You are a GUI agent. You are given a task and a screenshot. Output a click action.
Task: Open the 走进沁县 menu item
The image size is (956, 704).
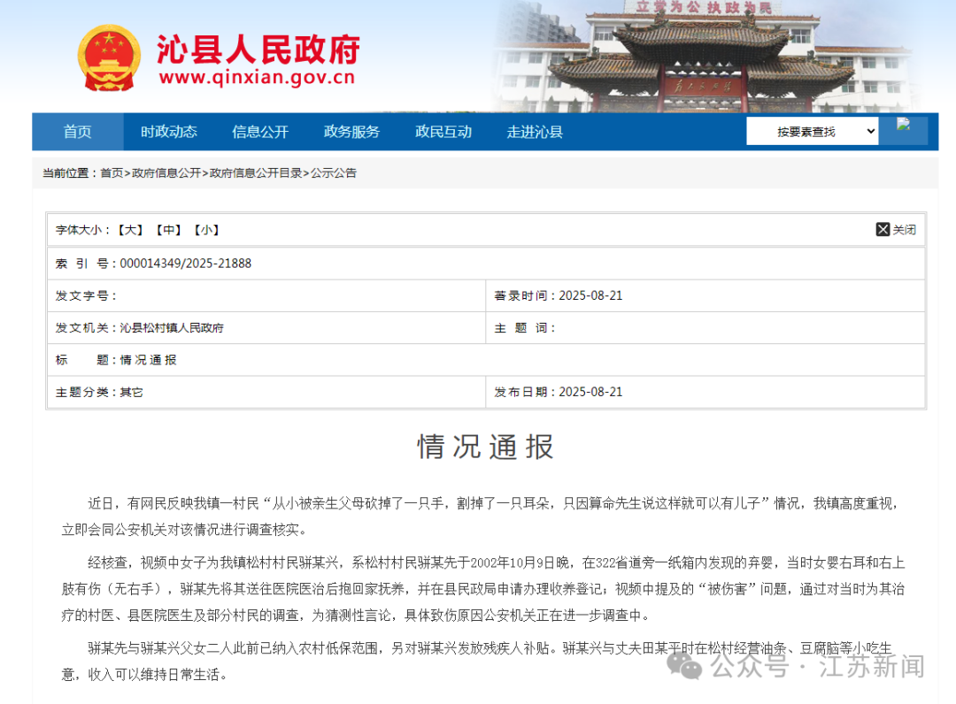tap(534, 131)
